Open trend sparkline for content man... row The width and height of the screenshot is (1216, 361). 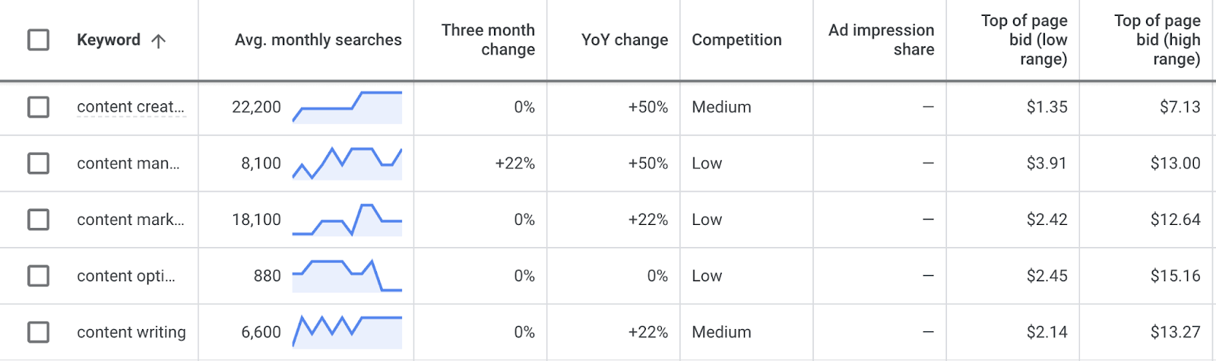[x=347, y=163]
